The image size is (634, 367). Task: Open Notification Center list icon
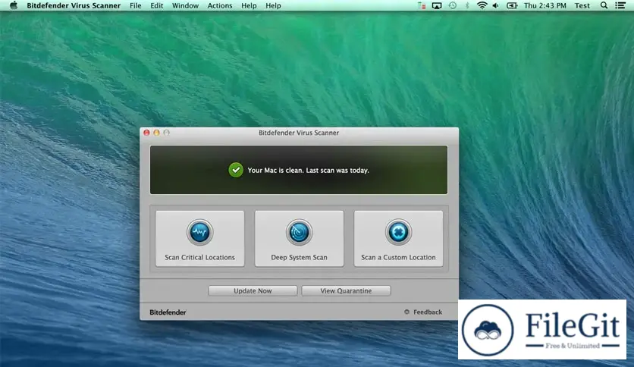tap(620, 5)
